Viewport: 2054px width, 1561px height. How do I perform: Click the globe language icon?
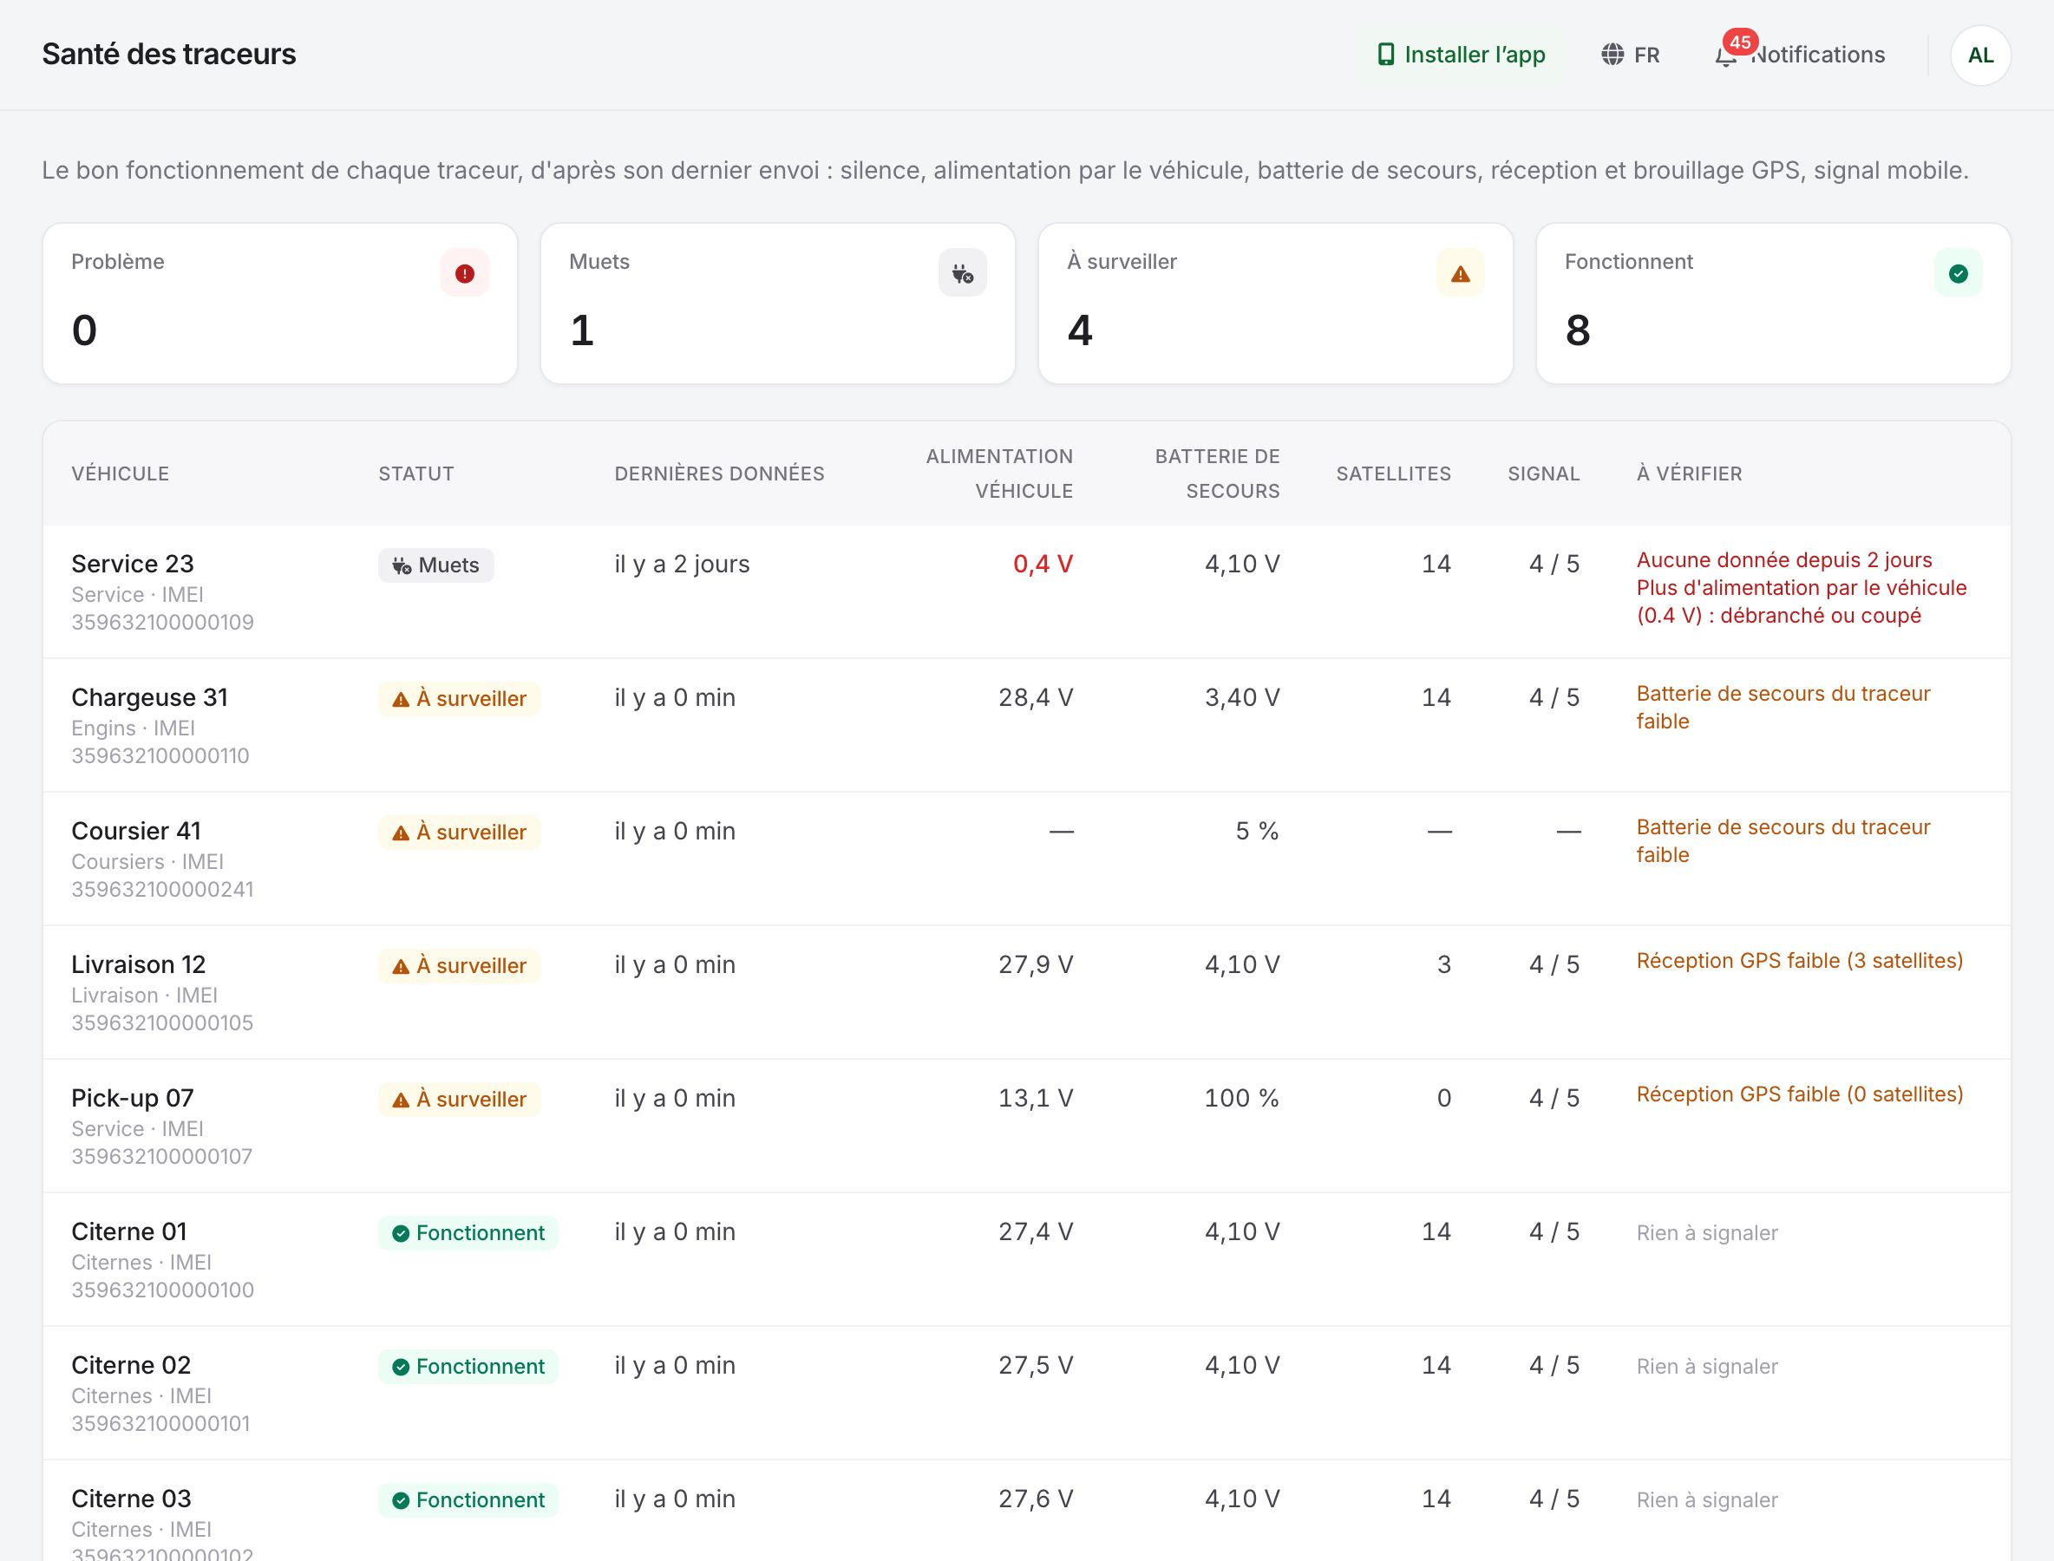(1612, 55)
